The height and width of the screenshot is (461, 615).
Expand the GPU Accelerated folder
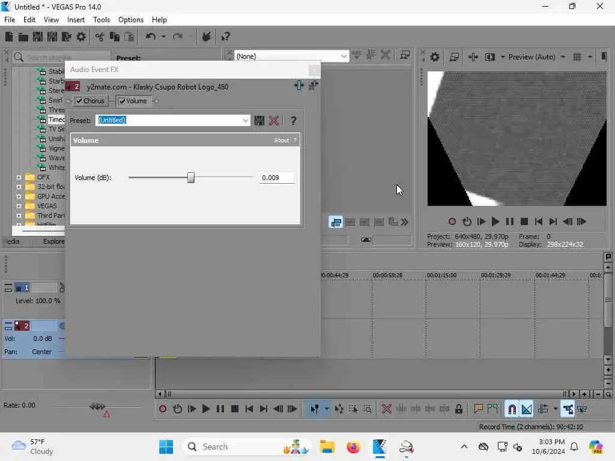[x=19, y=196]
